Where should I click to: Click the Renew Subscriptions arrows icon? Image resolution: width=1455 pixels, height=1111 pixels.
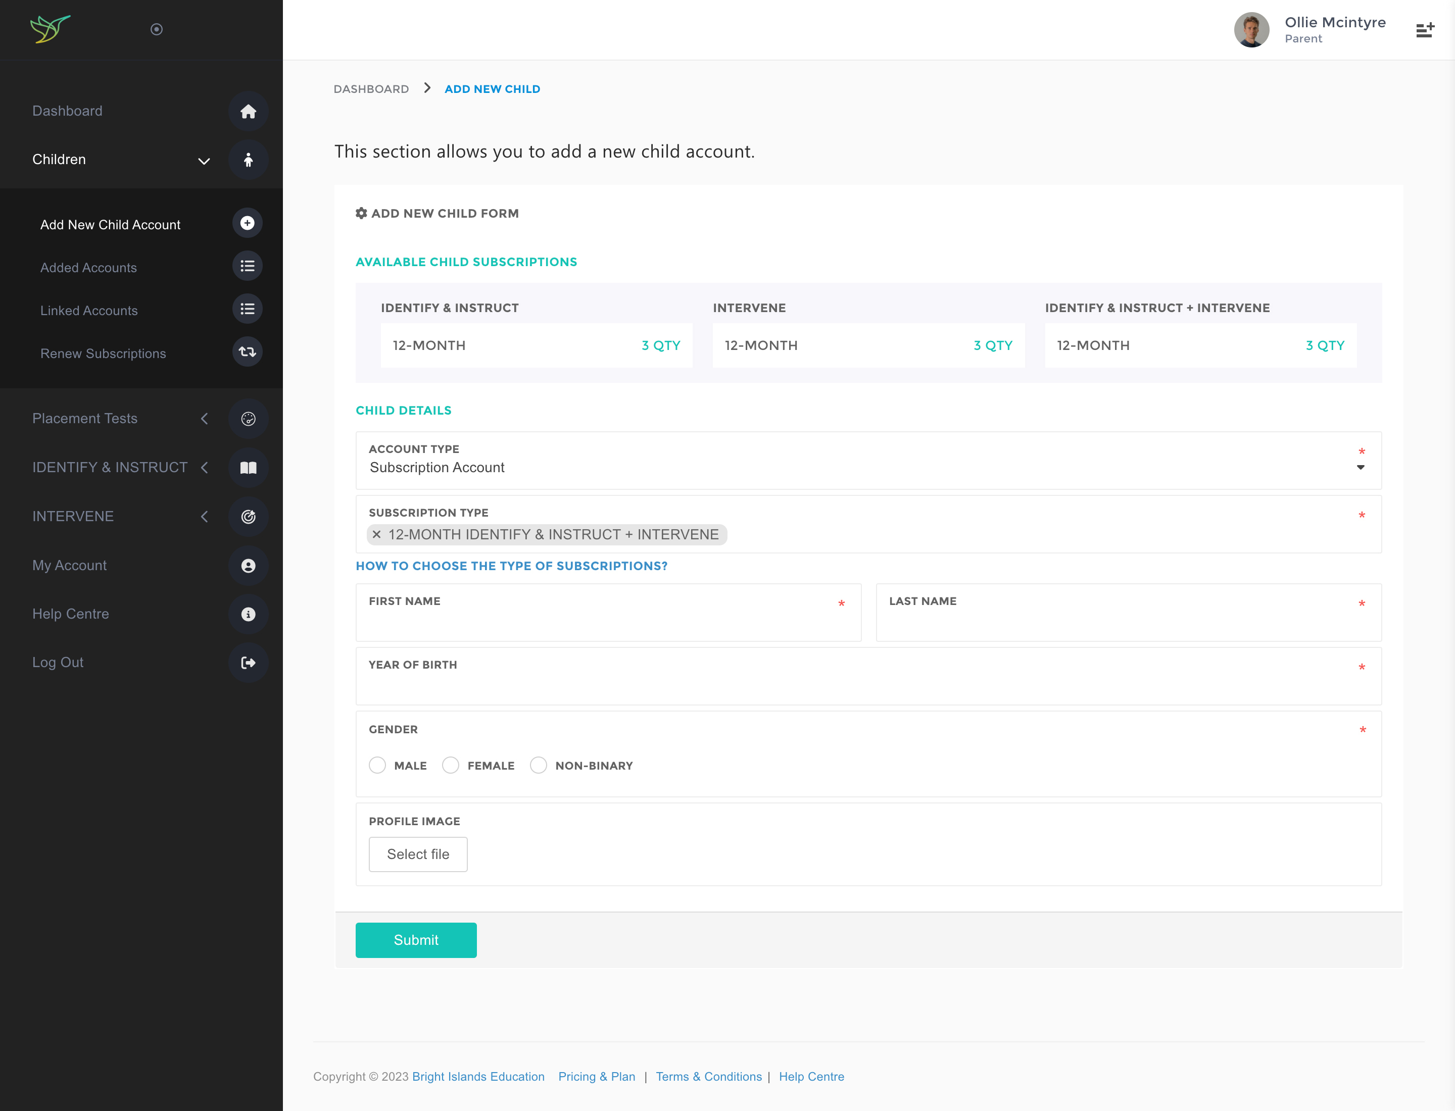click(248, 352)
